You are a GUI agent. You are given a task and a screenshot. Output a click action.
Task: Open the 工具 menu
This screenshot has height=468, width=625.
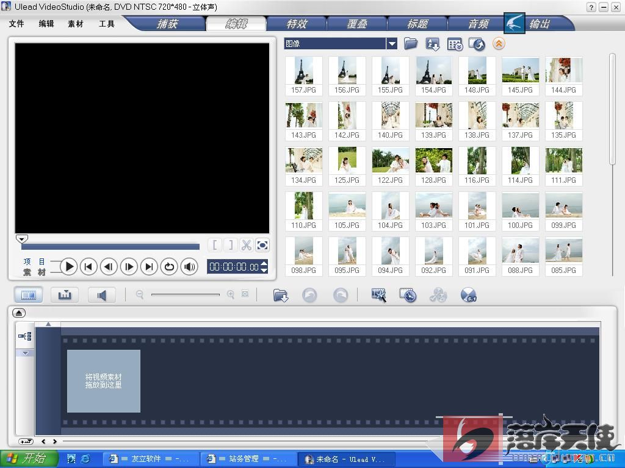106,24
